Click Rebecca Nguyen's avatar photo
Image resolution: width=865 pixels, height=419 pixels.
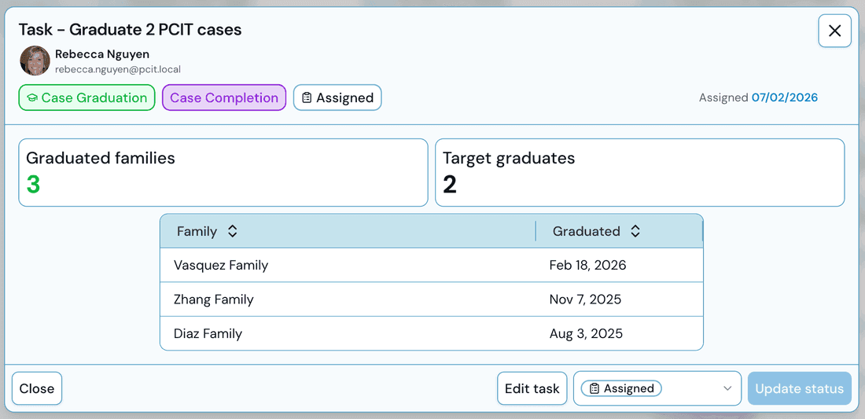tap(35, 61)
